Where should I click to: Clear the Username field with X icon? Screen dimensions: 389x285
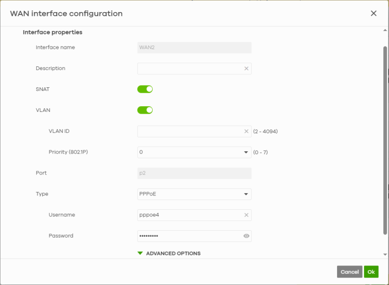point(246,215)
